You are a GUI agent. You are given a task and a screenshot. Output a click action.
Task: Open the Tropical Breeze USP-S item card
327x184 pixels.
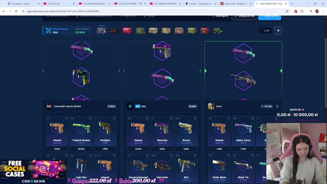[81, 134]
